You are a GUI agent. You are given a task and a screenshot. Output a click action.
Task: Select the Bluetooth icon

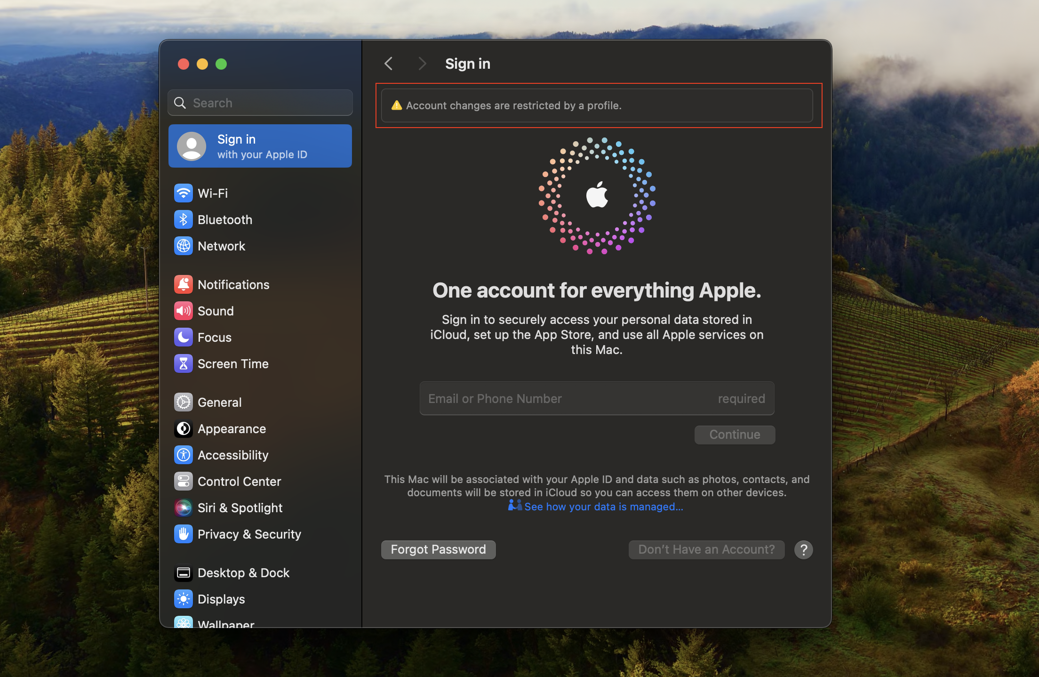point(184,219)
